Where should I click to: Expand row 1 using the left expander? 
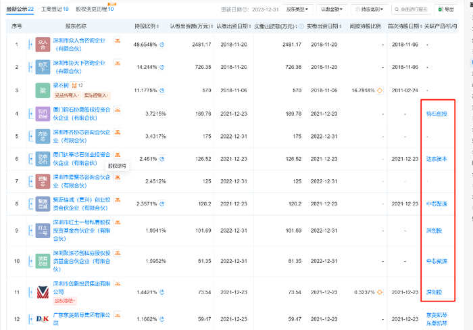30,46
